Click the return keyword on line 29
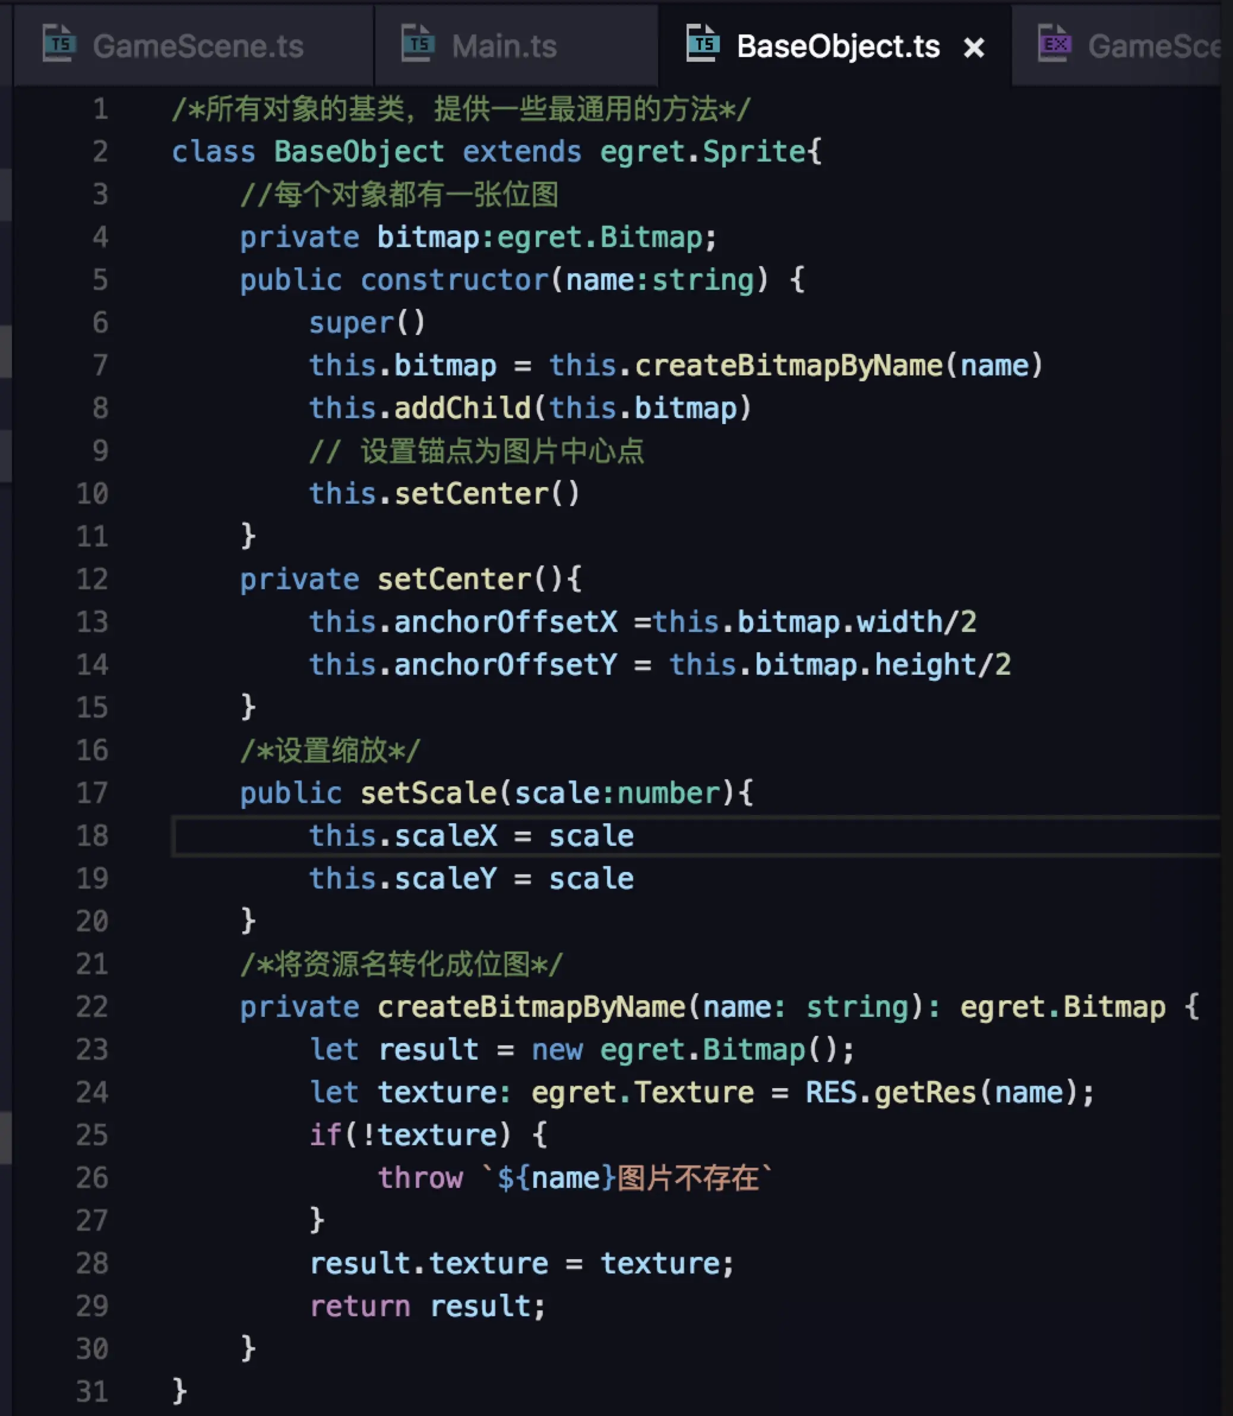This screenshot has height=1416, width=1233. point(360,1306)
